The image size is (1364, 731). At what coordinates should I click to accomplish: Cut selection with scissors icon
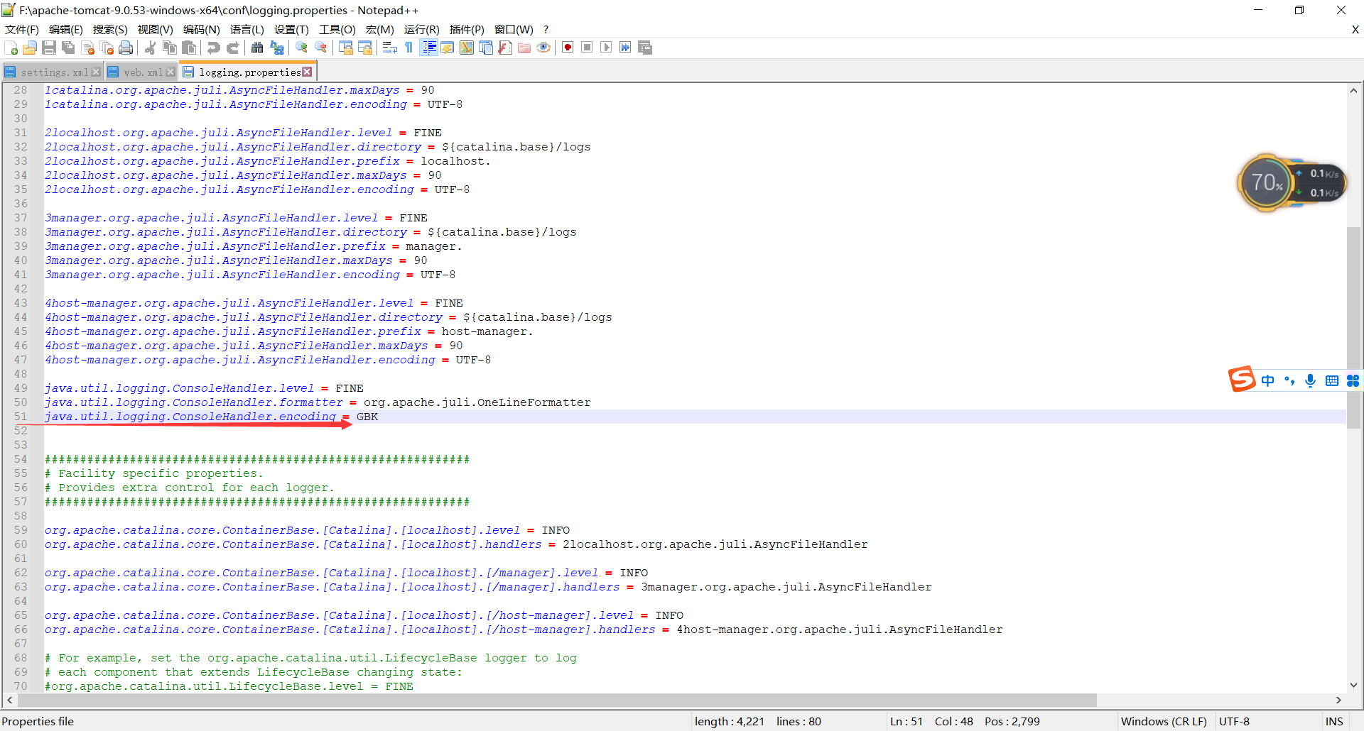tap(151, 48)
